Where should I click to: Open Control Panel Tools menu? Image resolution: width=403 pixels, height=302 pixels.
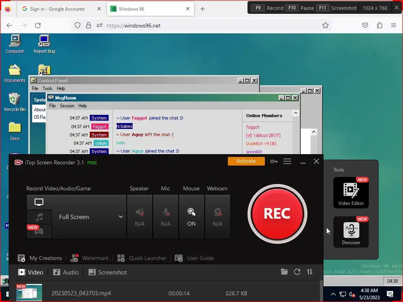(48, 88)
